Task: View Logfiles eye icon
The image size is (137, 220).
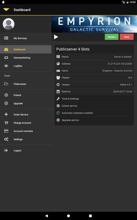Action: (x=6, y=66)
